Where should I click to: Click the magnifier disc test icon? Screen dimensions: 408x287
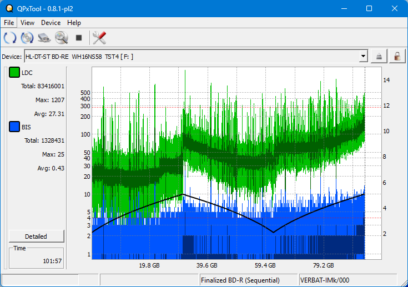tap(61, 38)
